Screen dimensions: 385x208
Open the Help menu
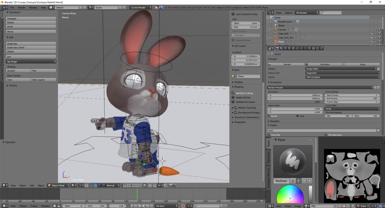[x=43, y=7]
